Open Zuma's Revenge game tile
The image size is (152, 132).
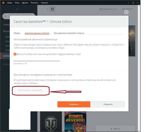(75, 122)
